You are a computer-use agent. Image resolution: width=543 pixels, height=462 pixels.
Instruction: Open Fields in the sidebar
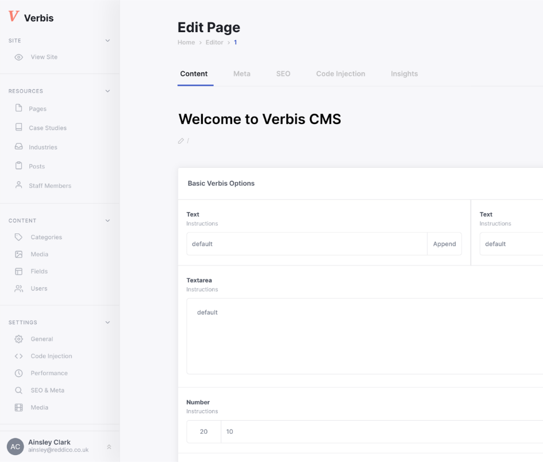coord(39,272)
